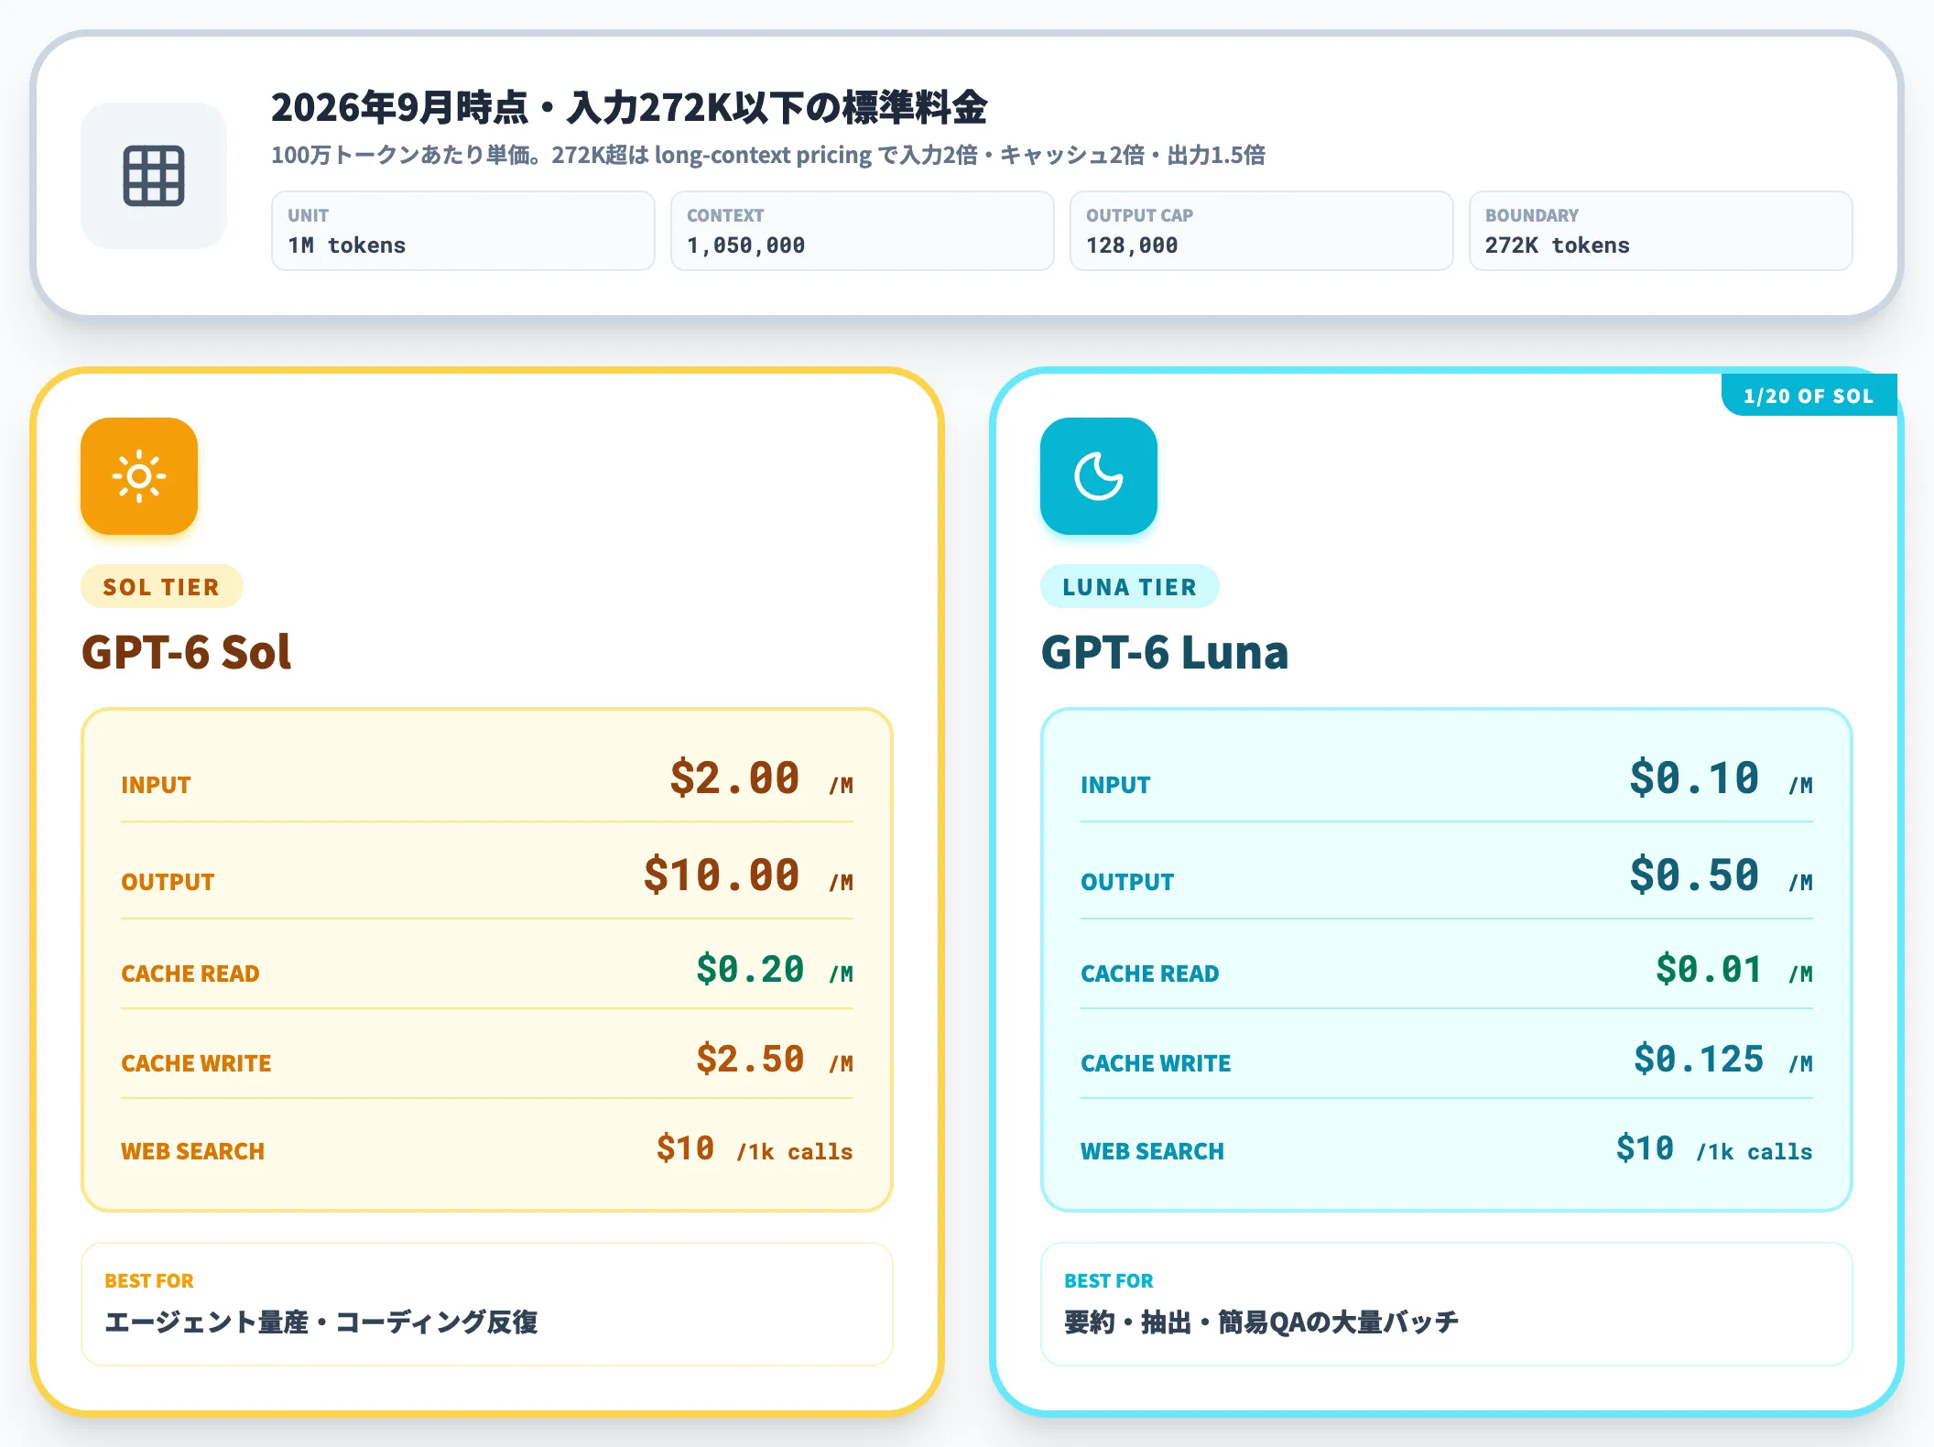The height and width of the screenshot is (1447, 1934).
Task: Click the CACHE WRITE label in Luna card
Action: point(1156,1064)
